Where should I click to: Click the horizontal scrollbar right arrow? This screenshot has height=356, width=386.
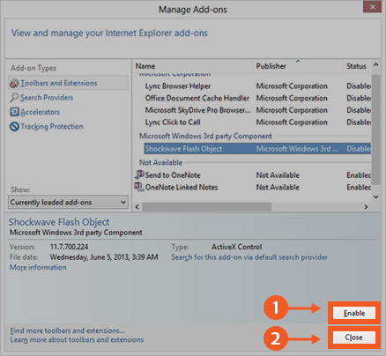[366, 207]
